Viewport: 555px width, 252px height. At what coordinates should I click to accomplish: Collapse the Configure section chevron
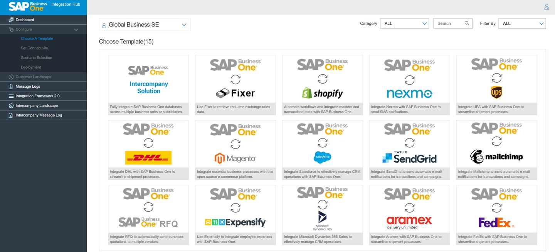coord(76,30)
